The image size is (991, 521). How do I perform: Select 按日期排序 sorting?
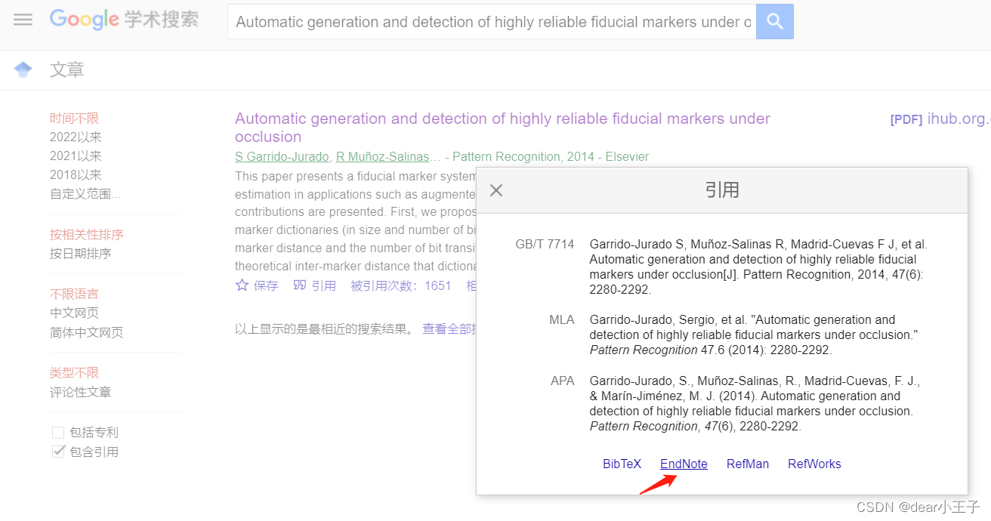click(81, 254)
